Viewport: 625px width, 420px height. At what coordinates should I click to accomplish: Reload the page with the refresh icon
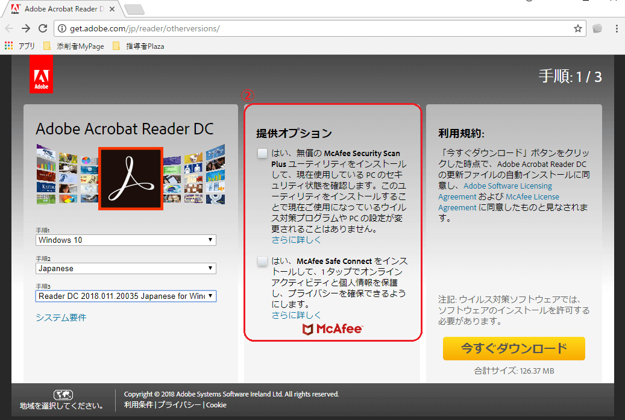[x=43, y=28]
